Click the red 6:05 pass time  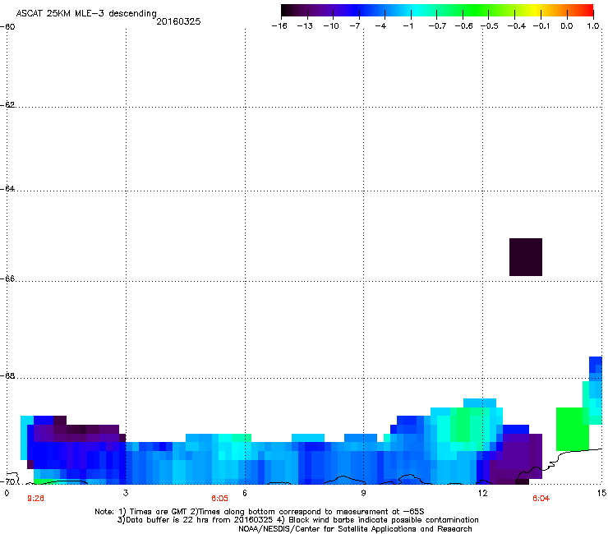(x=219, y=499)
